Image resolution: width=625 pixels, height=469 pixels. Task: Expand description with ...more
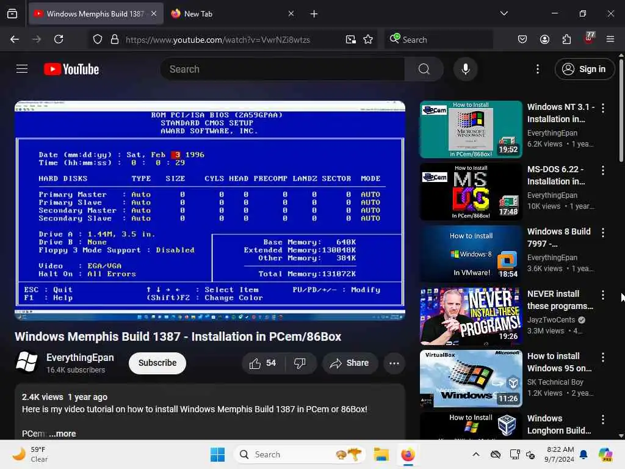point(63,434)
